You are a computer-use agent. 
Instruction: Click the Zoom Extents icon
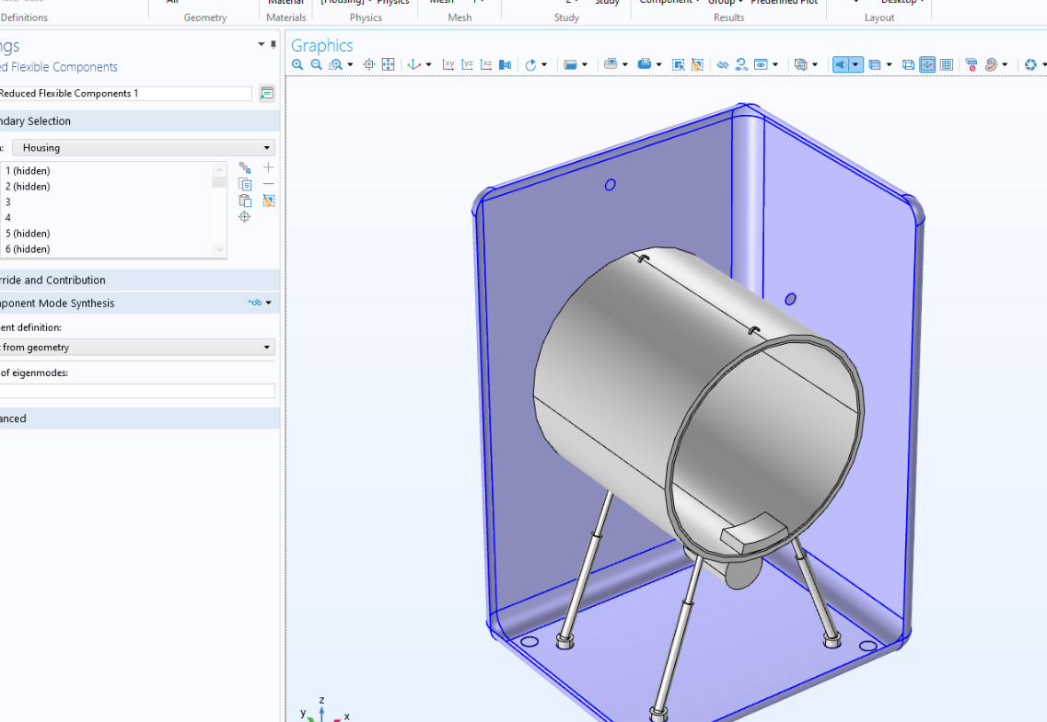(x=388, y=64)
